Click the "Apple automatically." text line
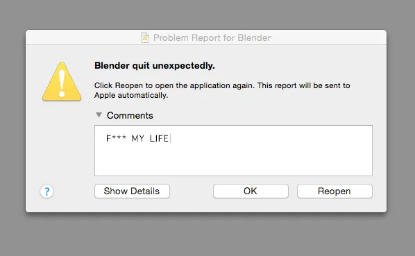The width and height of the screenshot is (415, 256). [131, 95]
